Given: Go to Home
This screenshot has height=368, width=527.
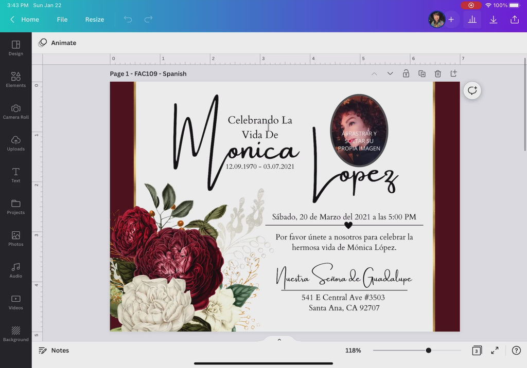Looking at the screenshot, I should click(30, 20).
